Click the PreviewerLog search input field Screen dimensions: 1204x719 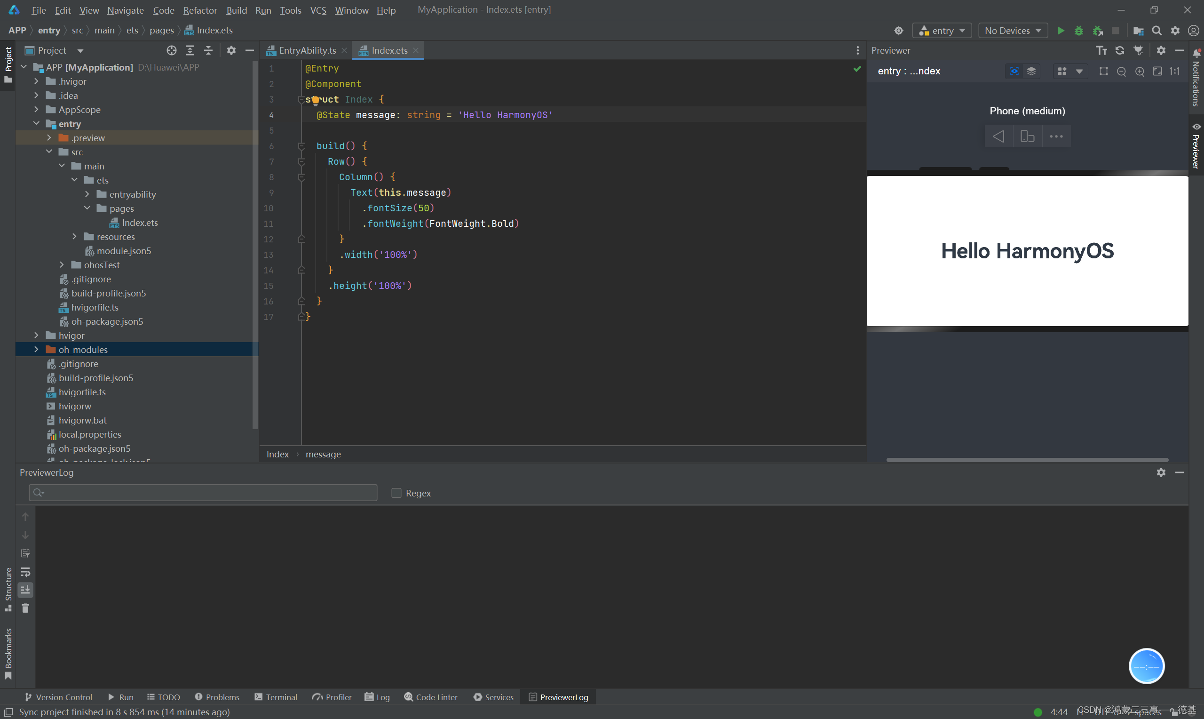pos(203,492)
